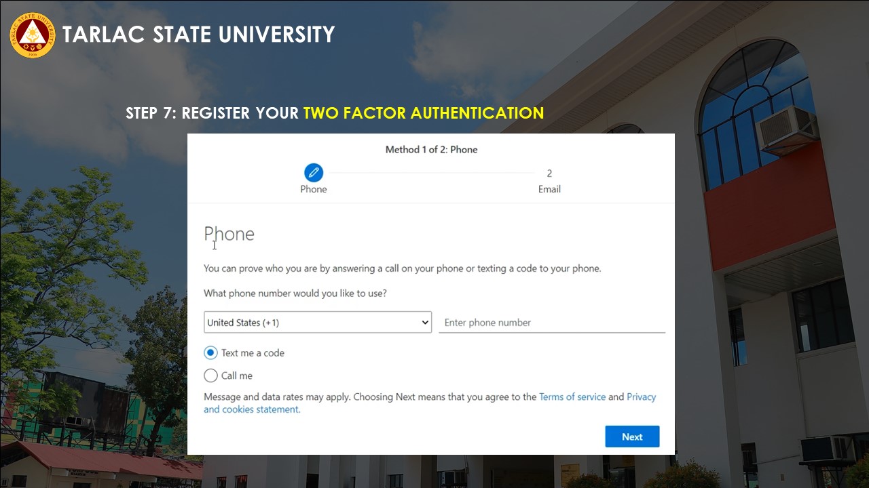Click the "STEP 7: REGISTER YOUR" caption
The width and height of the screenshot is (869, 488).
pyautogui.click(x=212, y=113)
